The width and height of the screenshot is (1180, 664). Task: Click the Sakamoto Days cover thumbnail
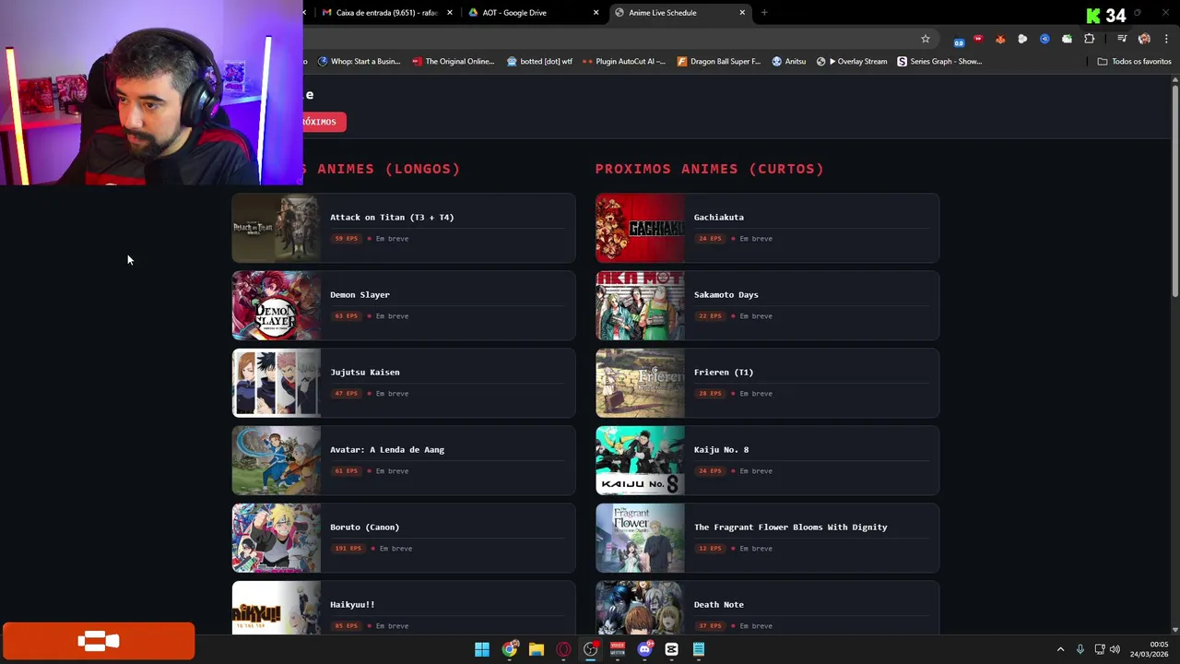click(640, 305)
